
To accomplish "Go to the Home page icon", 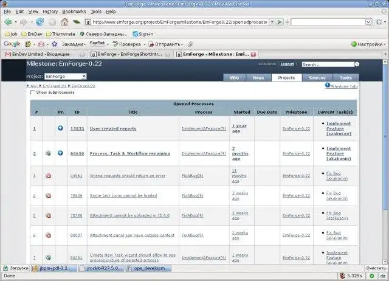I will (x=64, y=22).
